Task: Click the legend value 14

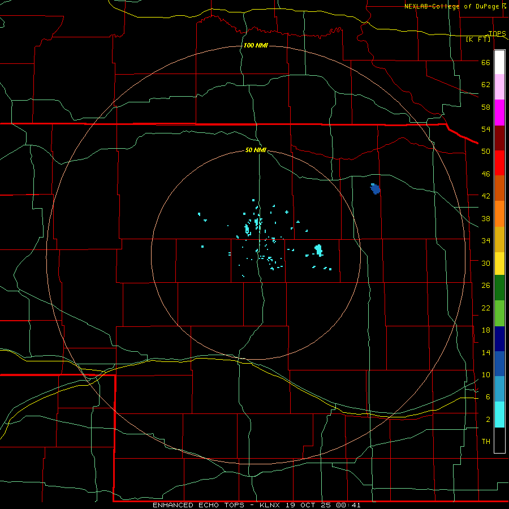Action: point(486,352)
